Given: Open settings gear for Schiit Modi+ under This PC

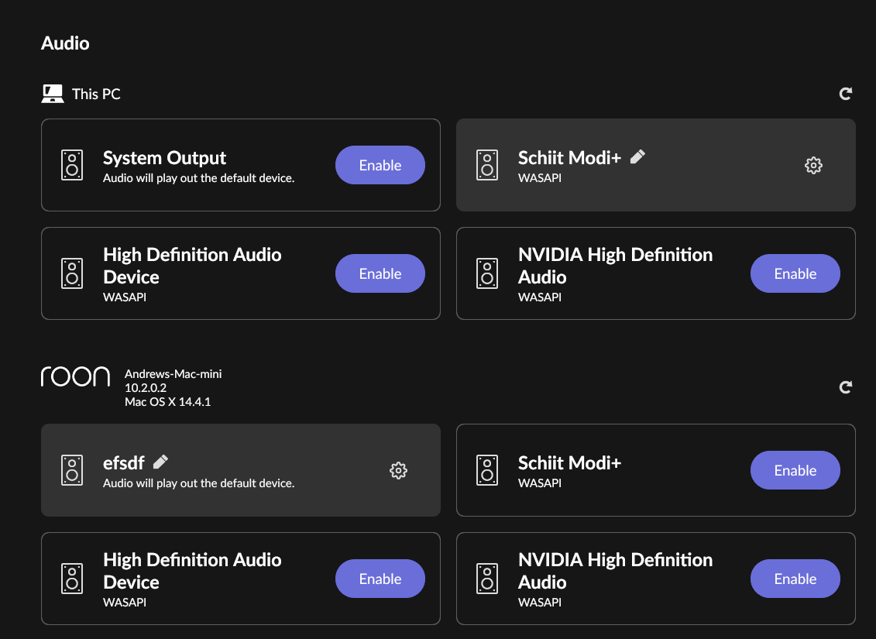Looking at the screenshot, I should tap(813, 165).
